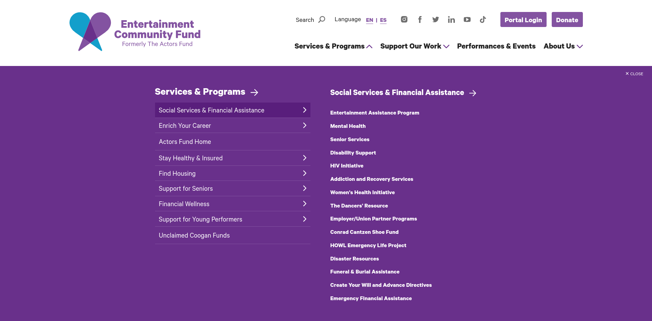652x321 pixels.
Task: Open the LinkedIn social icon
Action: tap(451, 19)
